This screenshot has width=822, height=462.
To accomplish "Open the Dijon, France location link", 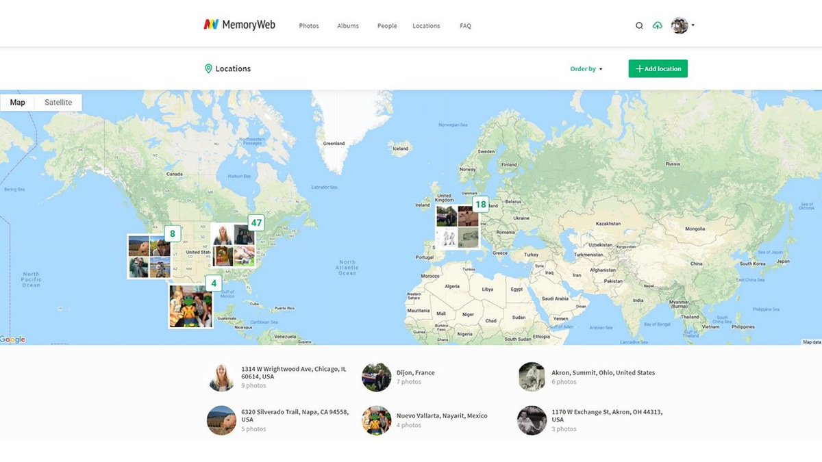I will (415, 372).
